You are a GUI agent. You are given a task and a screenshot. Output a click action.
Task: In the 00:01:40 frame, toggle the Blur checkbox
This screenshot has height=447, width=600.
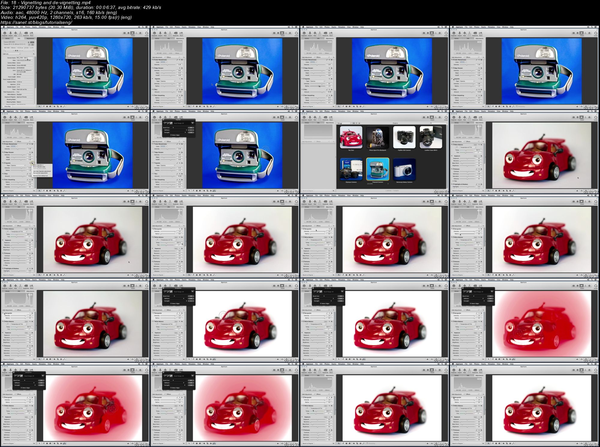pos(4,174)
